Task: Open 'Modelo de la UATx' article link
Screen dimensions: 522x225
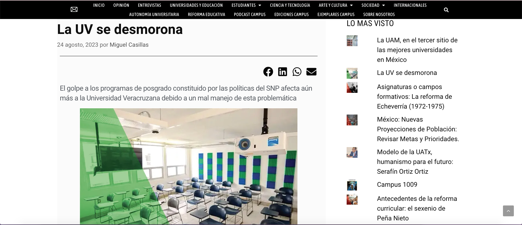Action: (415, 162)
